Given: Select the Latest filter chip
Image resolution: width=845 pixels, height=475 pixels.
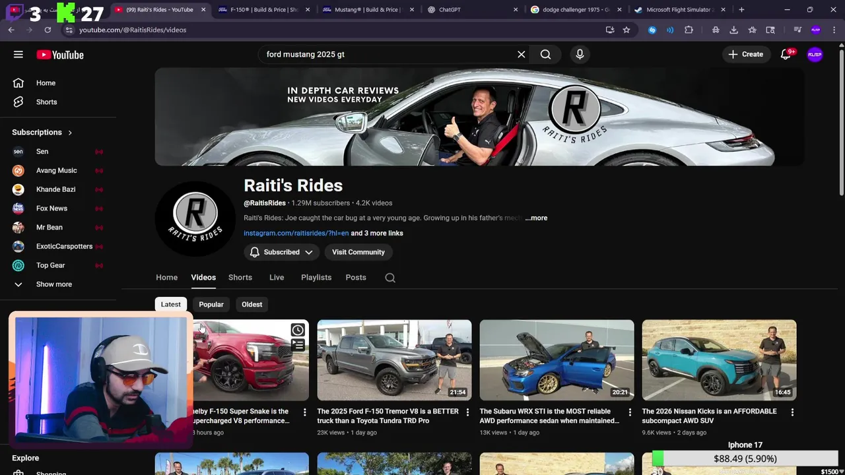Looking at the screenshot, I should click(x=170, y=304).
